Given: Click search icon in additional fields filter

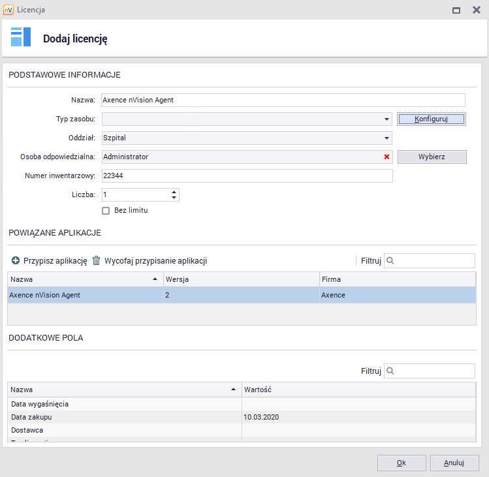Looking at the screenshot, I should coord(390,371).
